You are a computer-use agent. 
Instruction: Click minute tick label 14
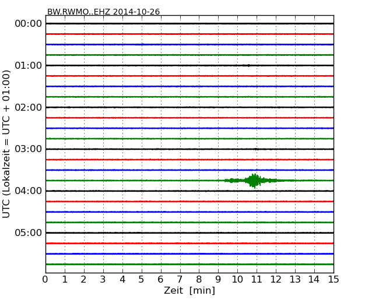pyautogui.click(x=314, y=279)
